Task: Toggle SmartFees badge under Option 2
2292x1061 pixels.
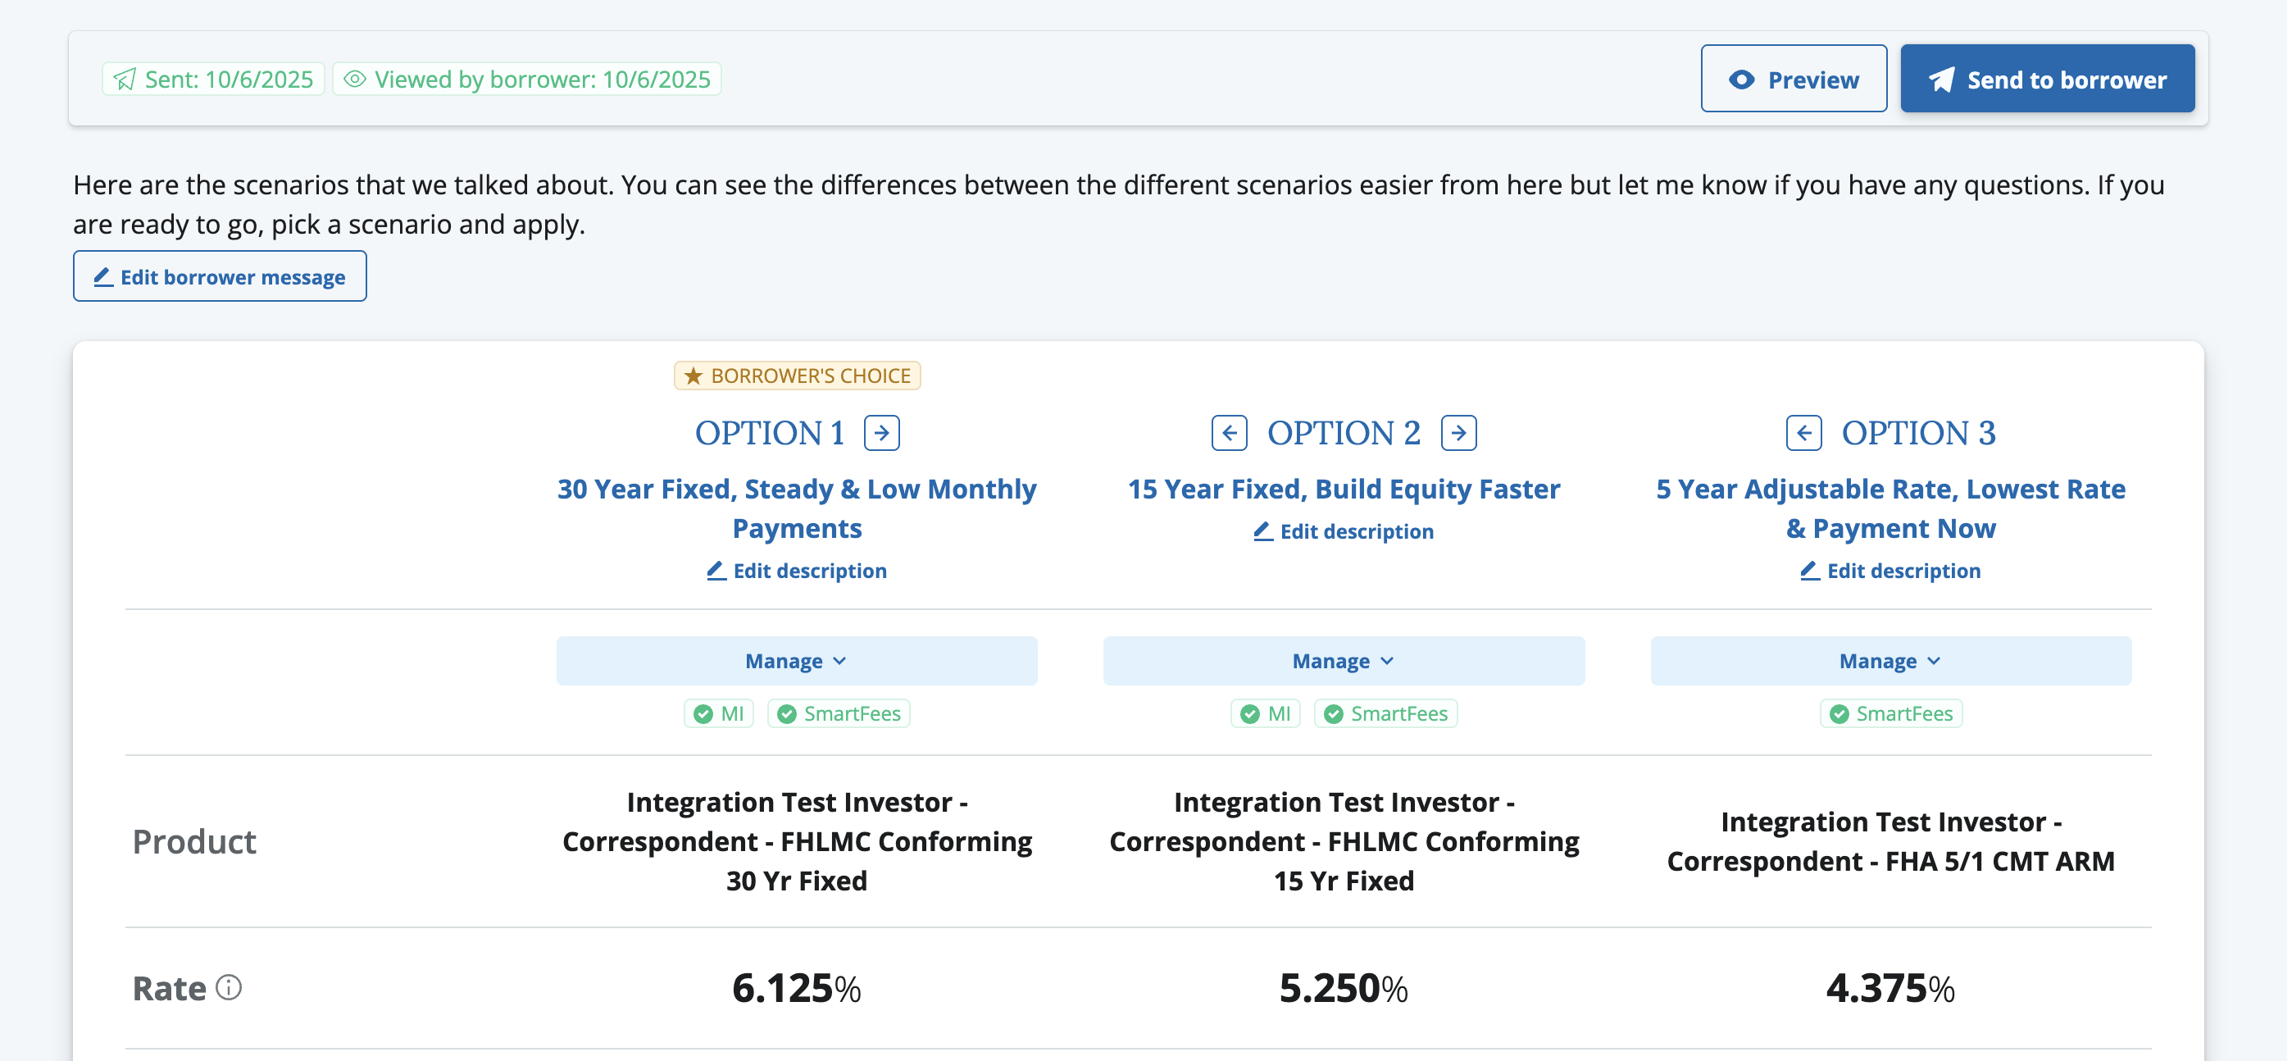Action: click(1385, 714)
